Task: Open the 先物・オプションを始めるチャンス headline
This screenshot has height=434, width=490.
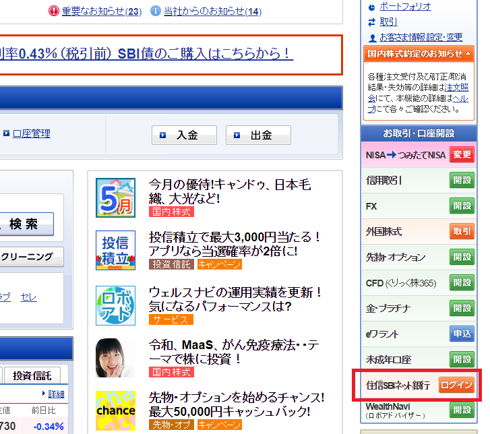Action: 237,404
